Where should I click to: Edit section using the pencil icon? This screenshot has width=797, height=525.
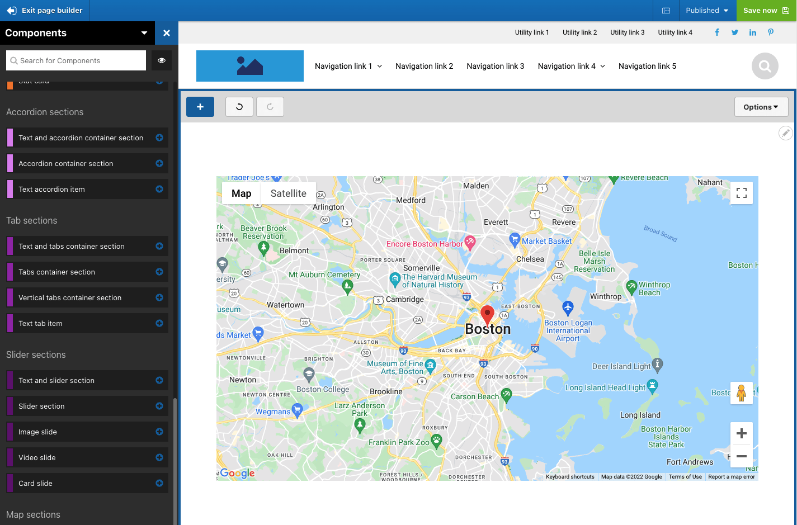point(786,133)
